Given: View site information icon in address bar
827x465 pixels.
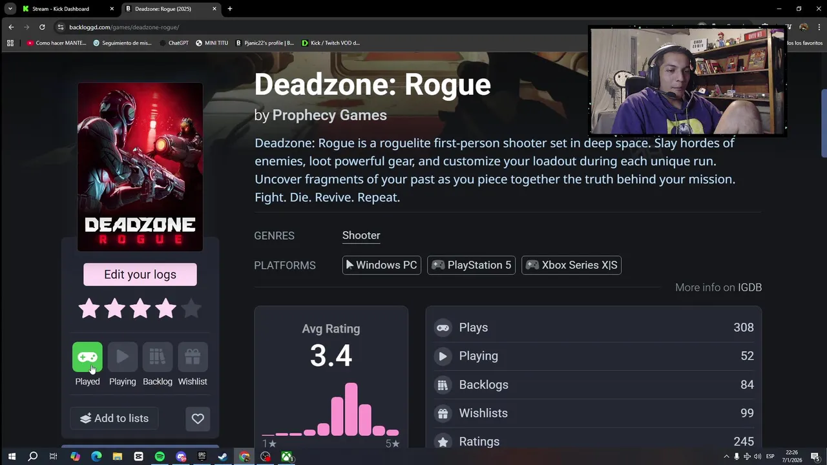Looking at the screenshot, I should click(61, 27).
